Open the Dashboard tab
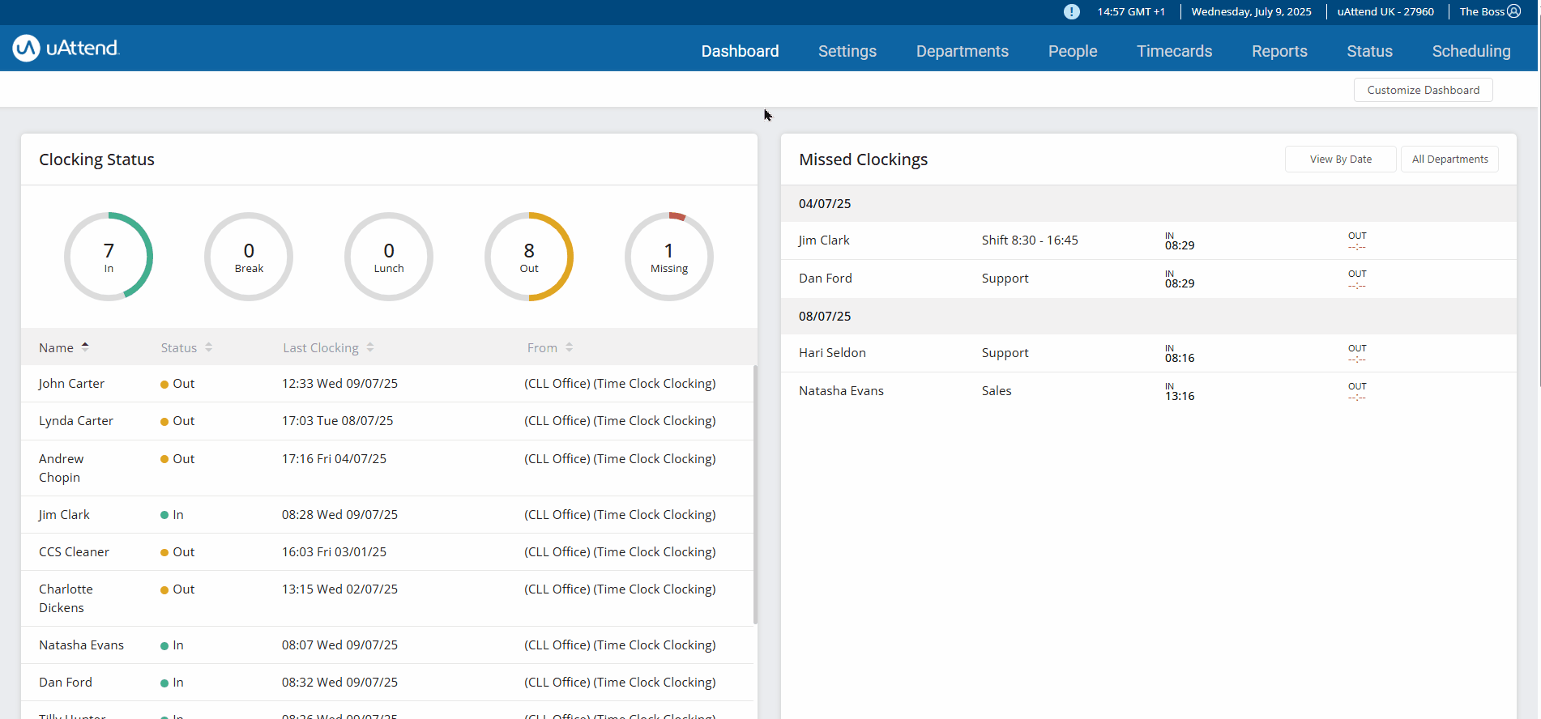Image resolution: width=1541 pixels, height=719 pixels. (740, 51)
